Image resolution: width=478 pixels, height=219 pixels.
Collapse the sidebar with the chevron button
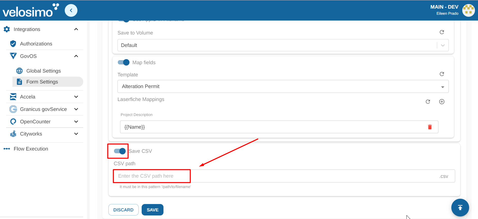coord(71,10)
